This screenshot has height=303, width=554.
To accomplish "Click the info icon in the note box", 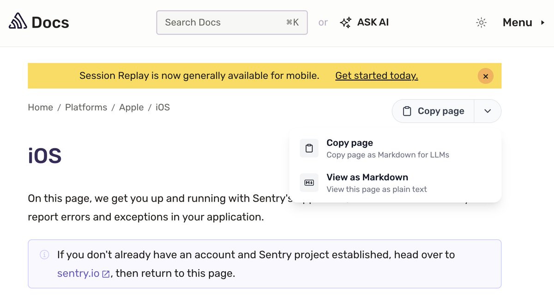I will (44, 255).
